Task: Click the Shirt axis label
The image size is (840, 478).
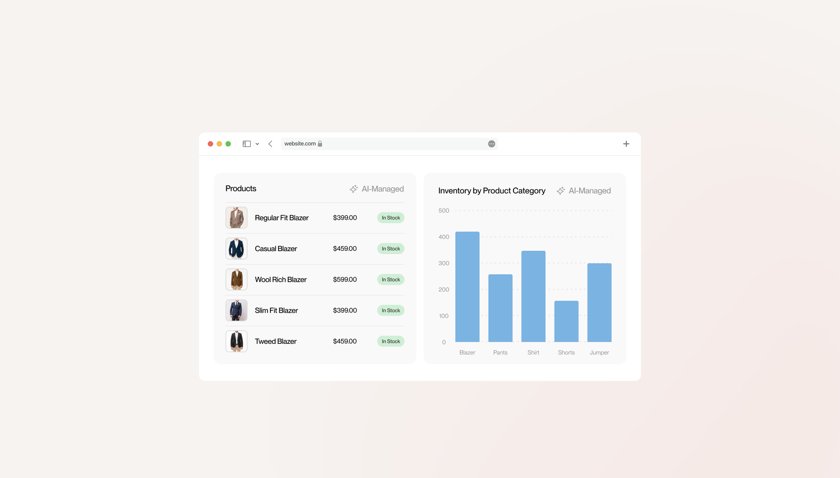Action: pyautogui.click(x=533, y=353)
